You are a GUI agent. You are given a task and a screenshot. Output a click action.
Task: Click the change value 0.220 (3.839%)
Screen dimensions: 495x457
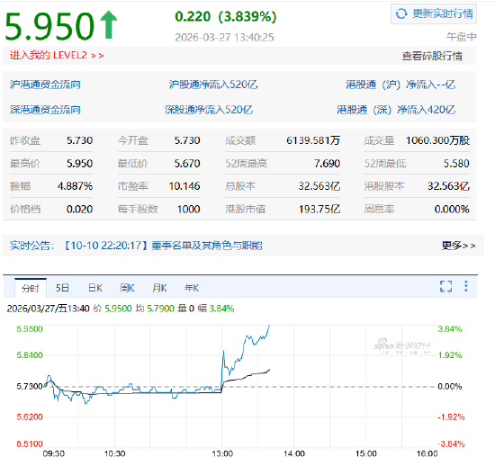[226, 16]
